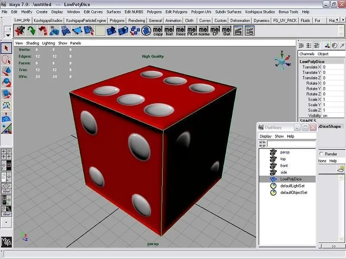Toggle the Tool Settings panel icon
This screenshot has height=259, width=346.
(309, 46)
